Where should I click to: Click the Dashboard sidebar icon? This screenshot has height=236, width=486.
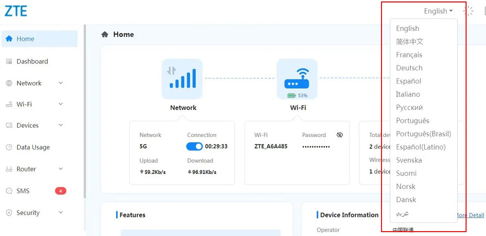click(x=9, y=62)
